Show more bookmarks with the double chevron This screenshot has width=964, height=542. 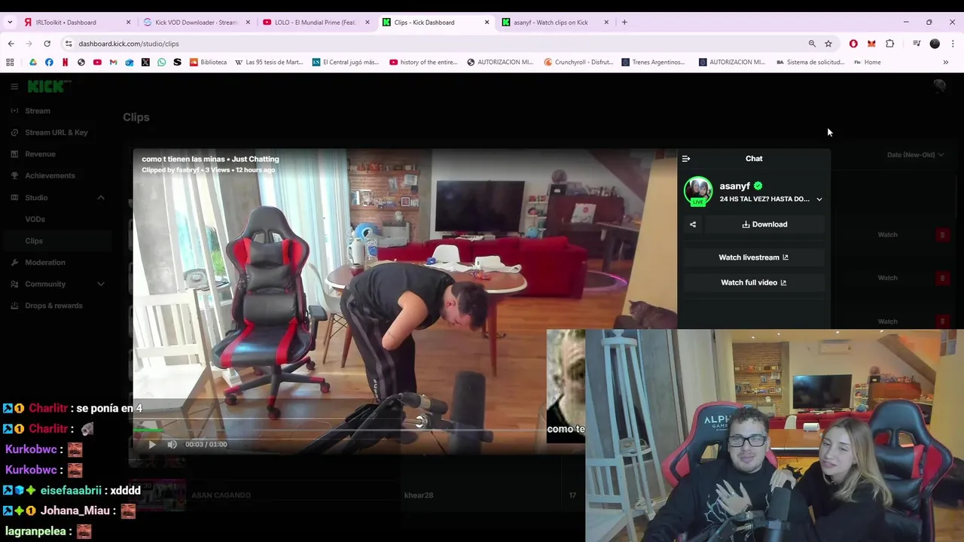946,62
